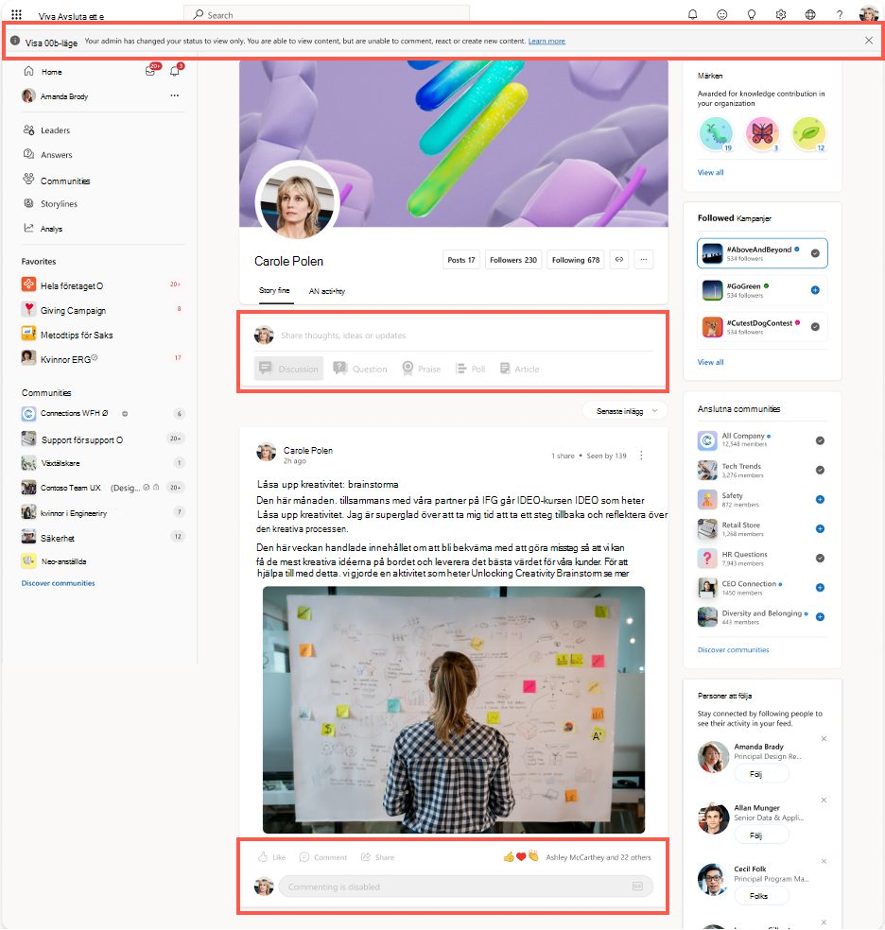Join Safety community with plus

click(820, 499)
